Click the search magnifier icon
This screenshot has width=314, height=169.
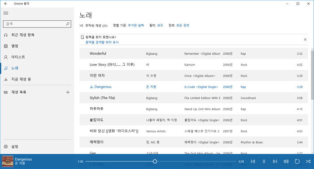coord(68,24)
